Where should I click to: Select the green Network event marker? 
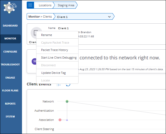(67, 101)
